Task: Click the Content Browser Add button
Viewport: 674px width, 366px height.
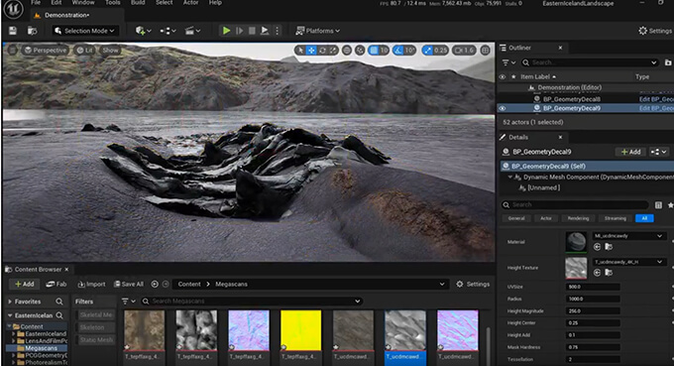Action: click(x=25, y=285)
